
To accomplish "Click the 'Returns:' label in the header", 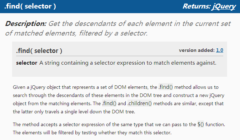I will (x=196, y=6).
